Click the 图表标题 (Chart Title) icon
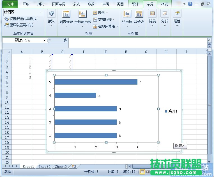The height and width of the screenshot is (177, 214). point(66,15)
